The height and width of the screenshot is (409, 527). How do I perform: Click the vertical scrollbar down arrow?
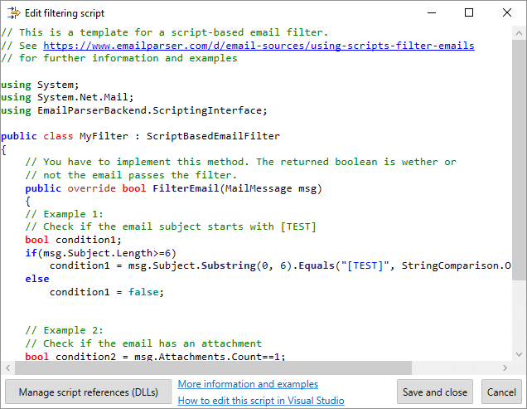(519, 354)
